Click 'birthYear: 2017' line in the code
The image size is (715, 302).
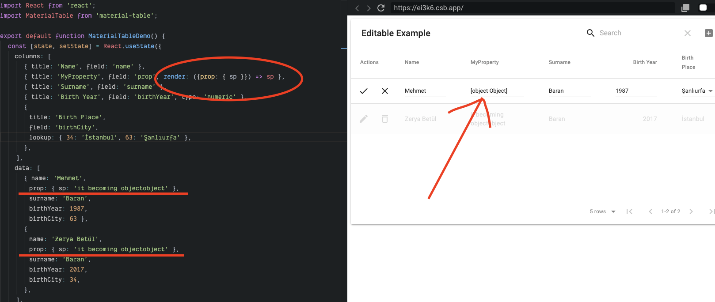point(58,269)
